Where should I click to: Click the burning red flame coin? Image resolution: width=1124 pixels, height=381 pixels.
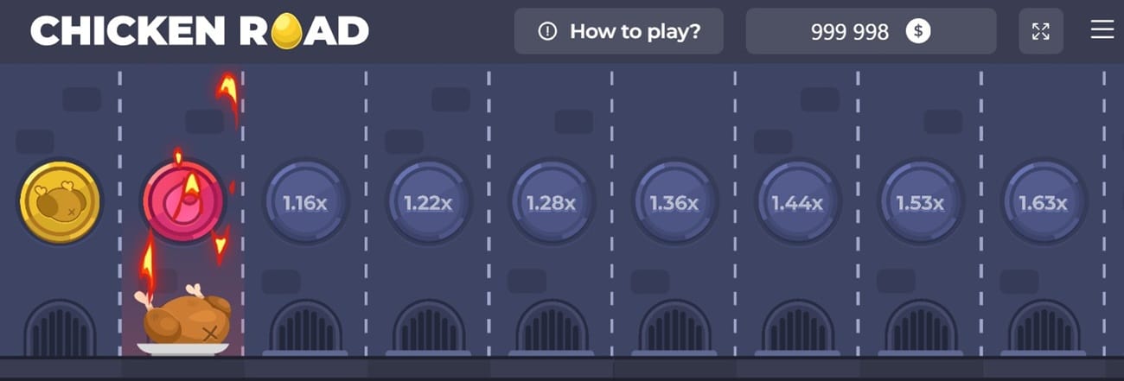tap(182, 201)
